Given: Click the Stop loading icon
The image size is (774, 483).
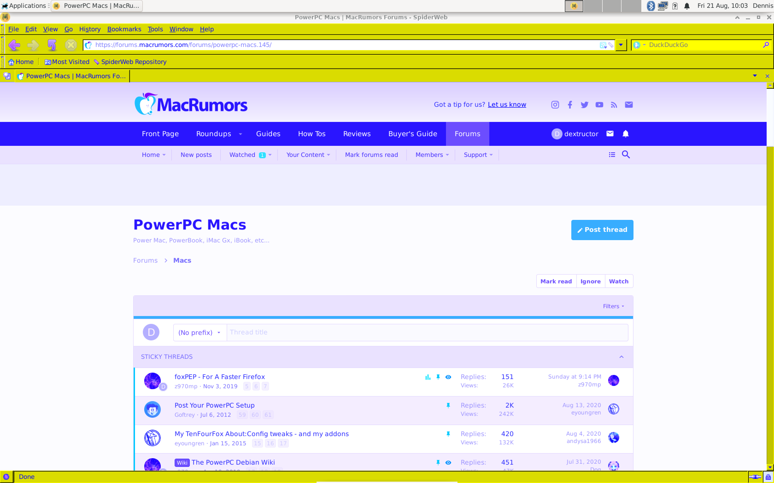Looking at the screenshot, I should tap(71, 45).
